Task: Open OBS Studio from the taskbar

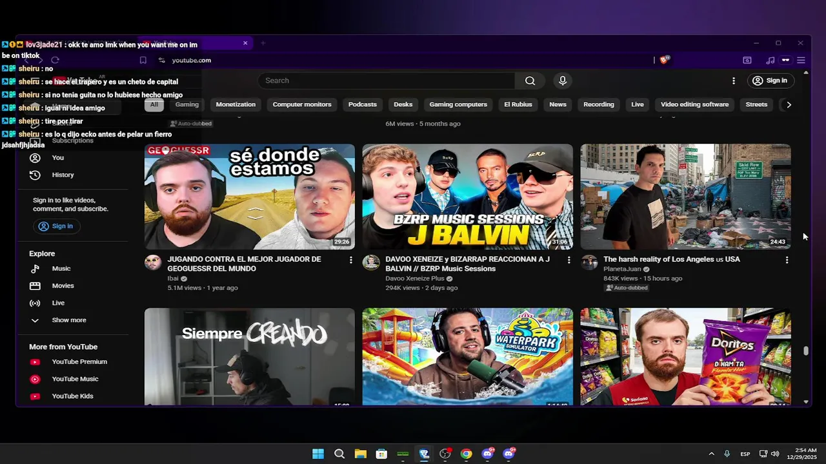Action: coord(445,454)
